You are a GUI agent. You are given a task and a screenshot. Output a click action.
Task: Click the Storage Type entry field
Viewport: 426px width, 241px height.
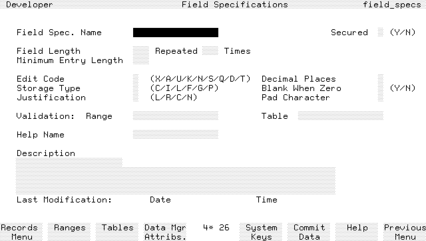point(135,88)
